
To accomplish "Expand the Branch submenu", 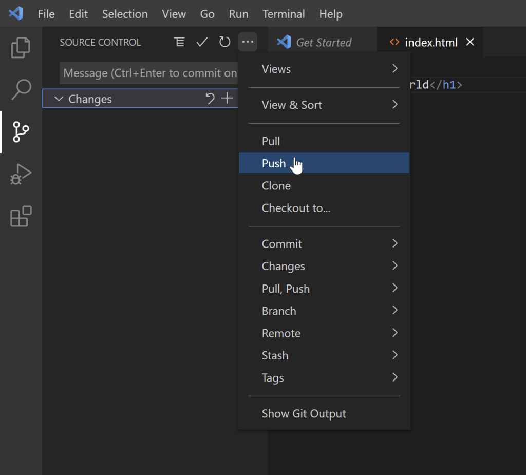I will click(329, 311).
